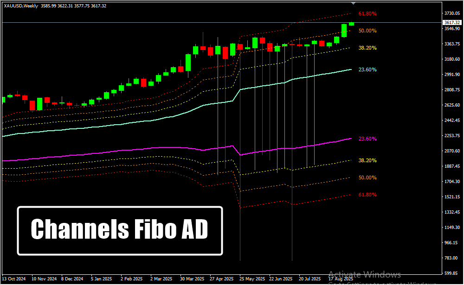Select the lower red 61.80% level label
This screenshot has height=285, width=464.
(367, 195)
